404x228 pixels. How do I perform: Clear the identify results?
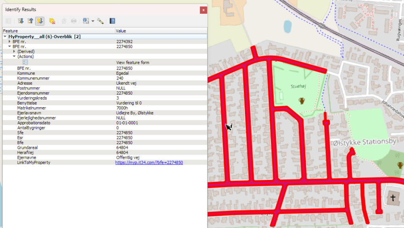point(52,21)
